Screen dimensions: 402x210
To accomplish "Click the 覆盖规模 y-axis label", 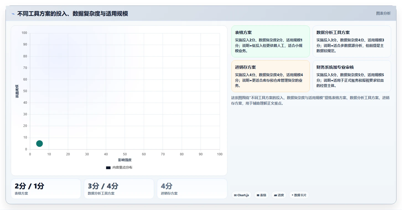I will pos(17,91).
